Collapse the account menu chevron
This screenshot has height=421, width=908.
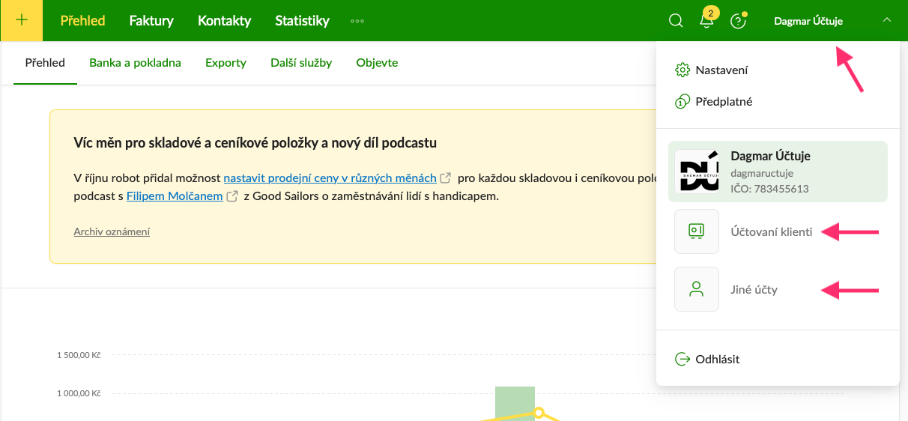[x=887, y=20]
